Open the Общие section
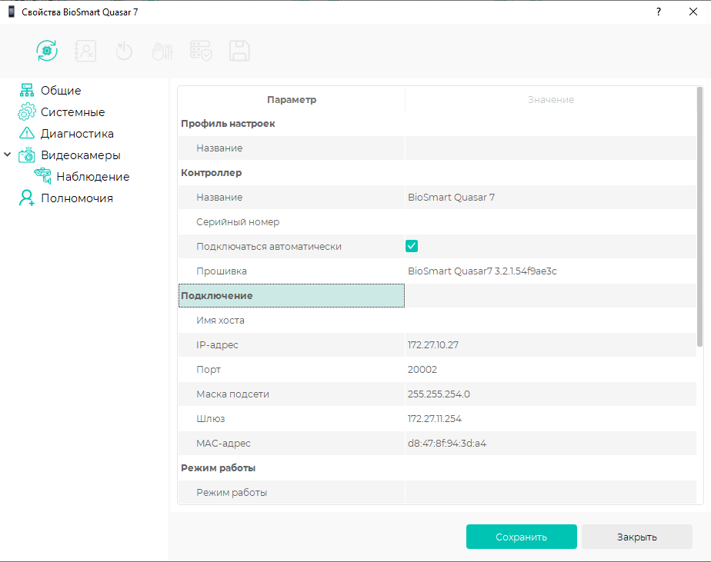Viewport: 711px width, 562px height. click(x=61, y=90)
